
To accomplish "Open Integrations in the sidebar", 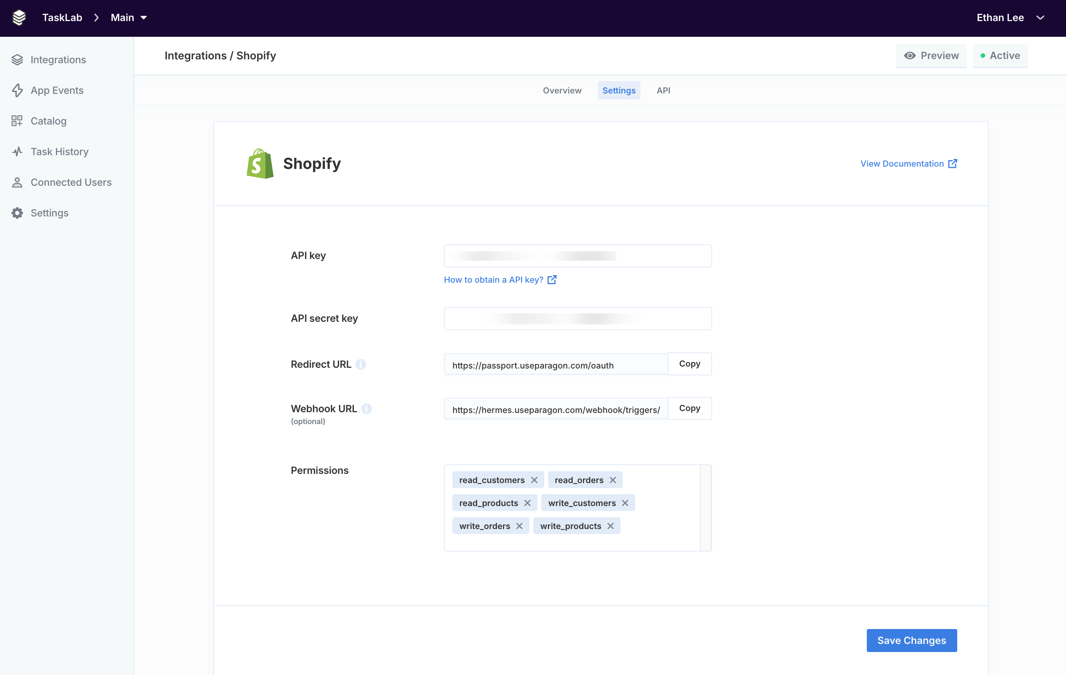I will tap(58, 60).
